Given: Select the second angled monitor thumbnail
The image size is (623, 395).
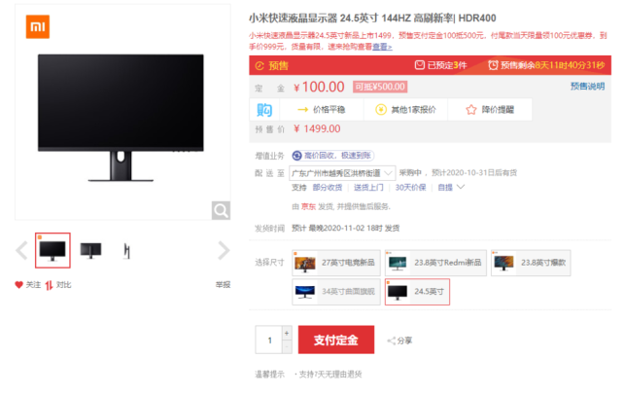Looking at the screenshot, I should pos(90,250).
